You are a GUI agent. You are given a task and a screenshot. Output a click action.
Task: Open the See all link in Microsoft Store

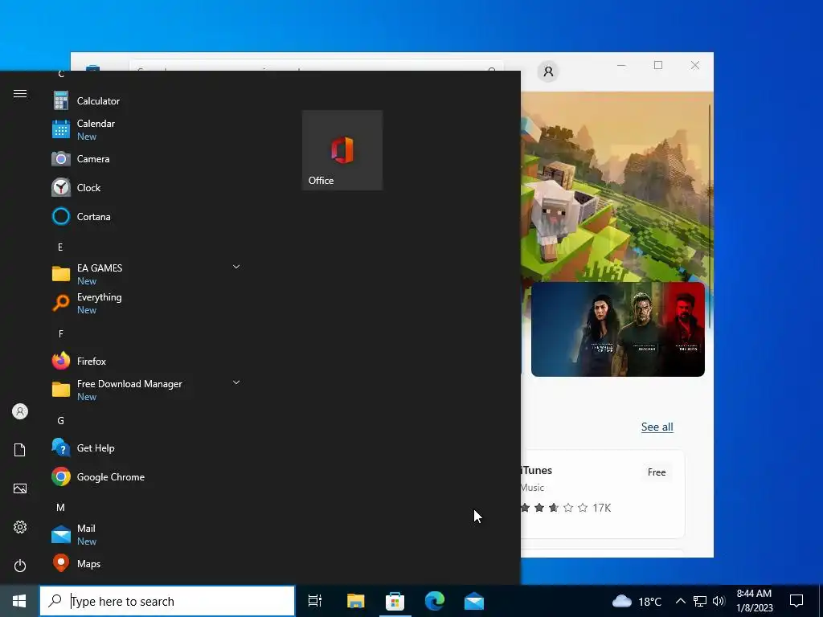pyautogui.click(x=657, y=427)
